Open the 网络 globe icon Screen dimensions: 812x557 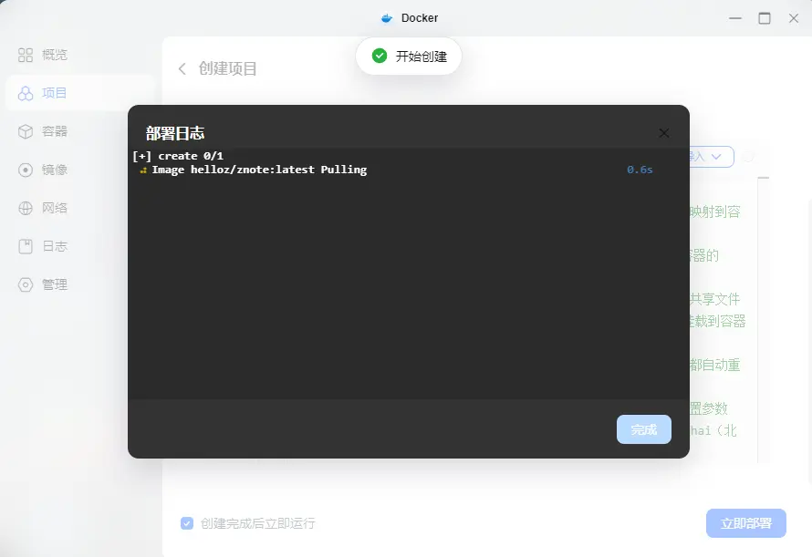click(26, 208)
